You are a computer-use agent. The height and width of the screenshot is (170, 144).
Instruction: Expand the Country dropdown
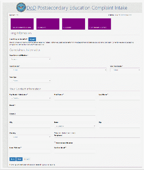click(x=30, y=137)
